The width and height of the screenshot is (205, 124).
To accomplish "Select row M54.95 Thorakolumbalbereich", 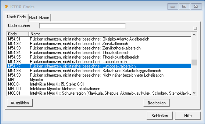I will pyautogui.click(x=99, y=57).
